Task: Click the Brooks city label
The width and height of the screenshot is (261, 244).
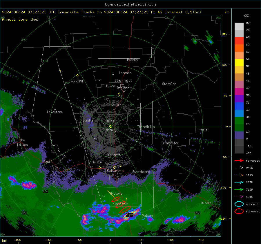Action: point(206,203)
